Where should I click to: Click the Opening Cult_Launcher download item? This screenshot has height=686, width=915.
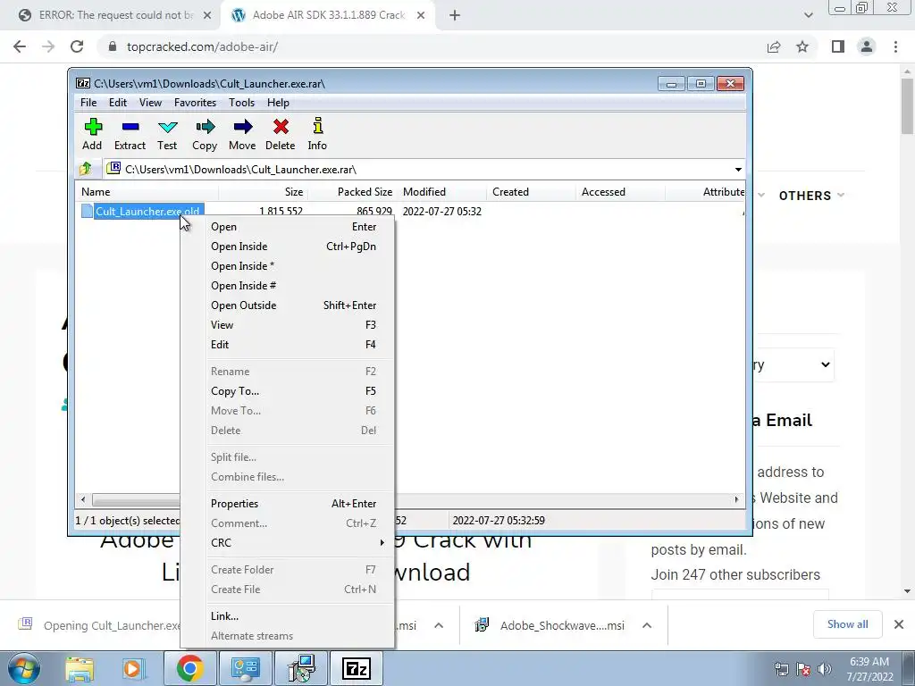(99, 625)
